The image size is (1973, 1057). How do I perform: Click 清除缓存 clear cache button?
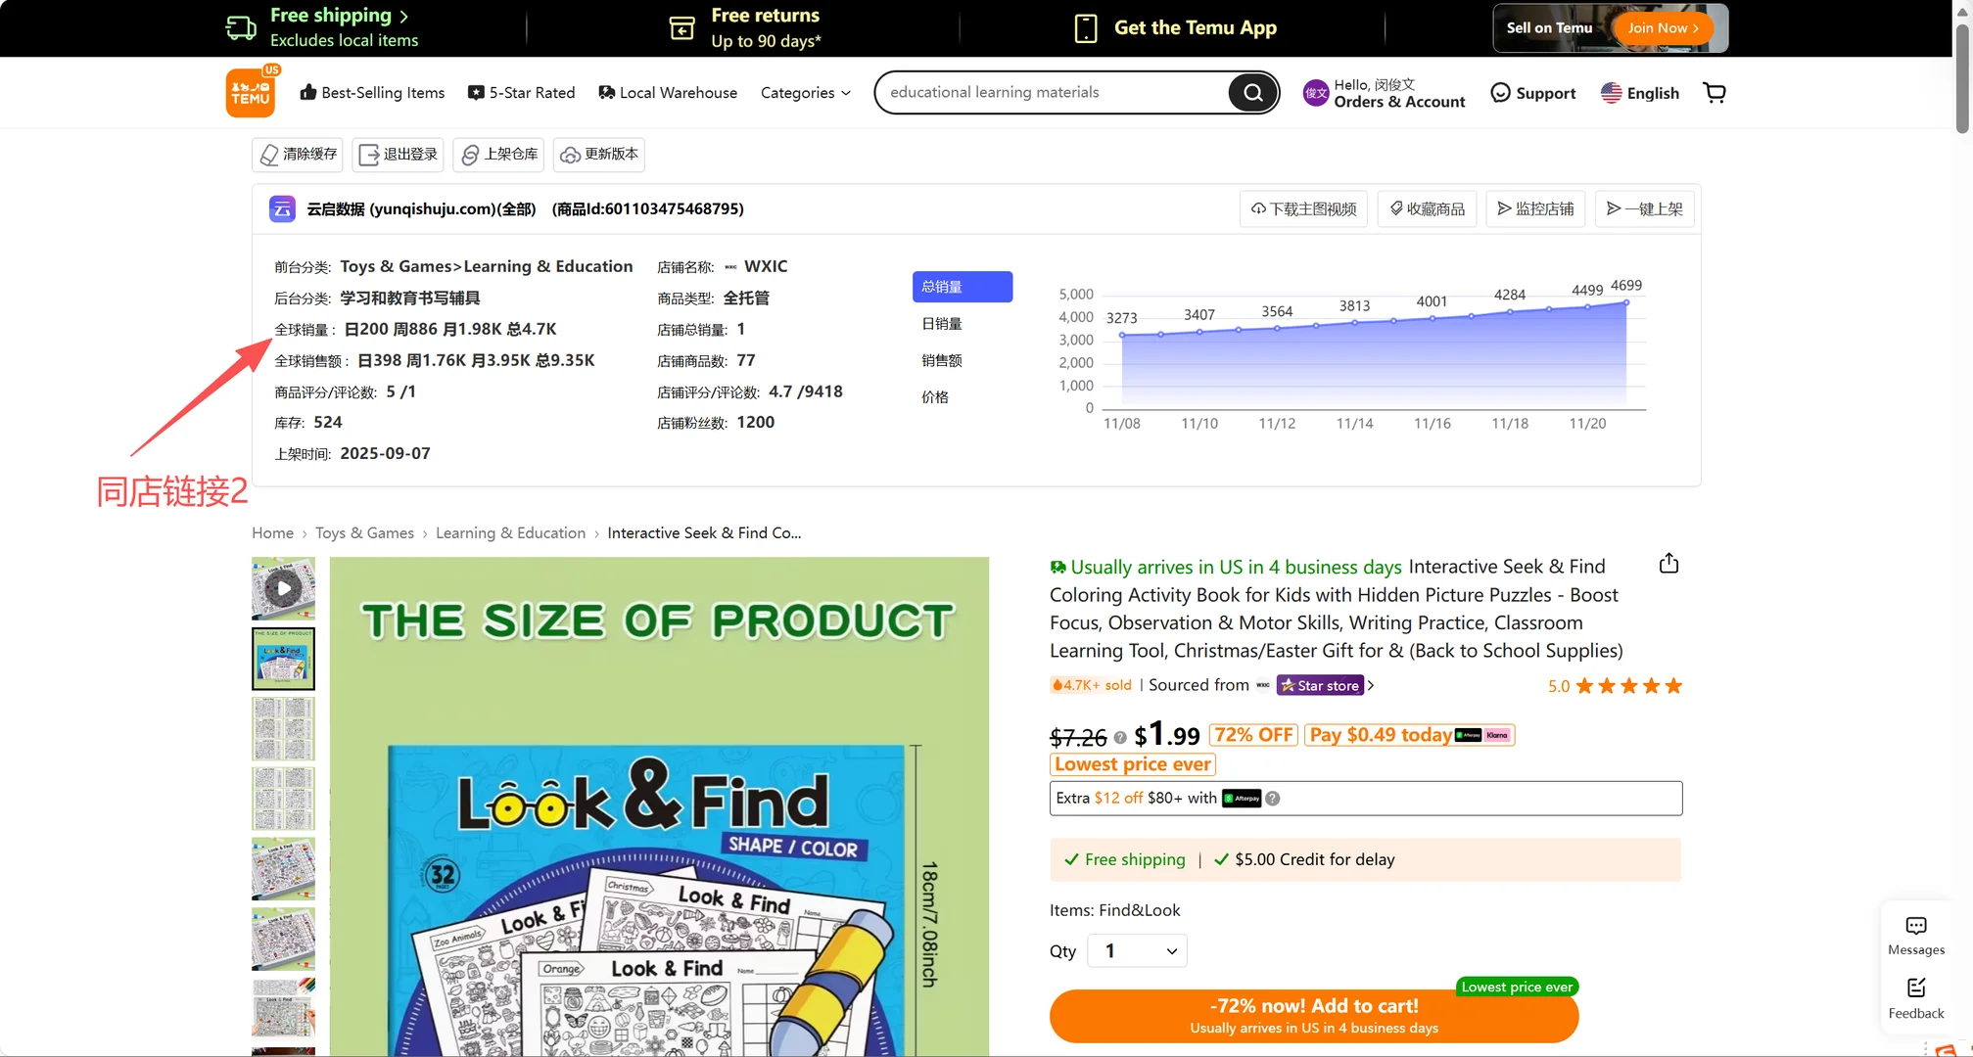pos(298,155)
